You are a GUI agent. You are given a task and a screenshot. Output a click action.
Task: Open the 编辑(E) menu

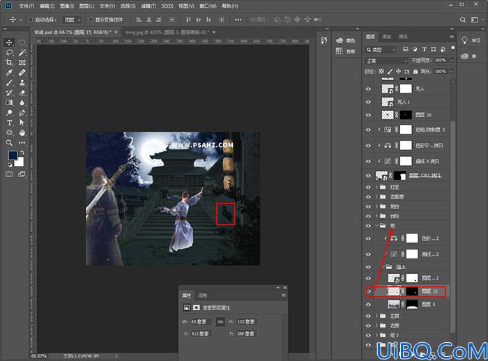[47, 6]
